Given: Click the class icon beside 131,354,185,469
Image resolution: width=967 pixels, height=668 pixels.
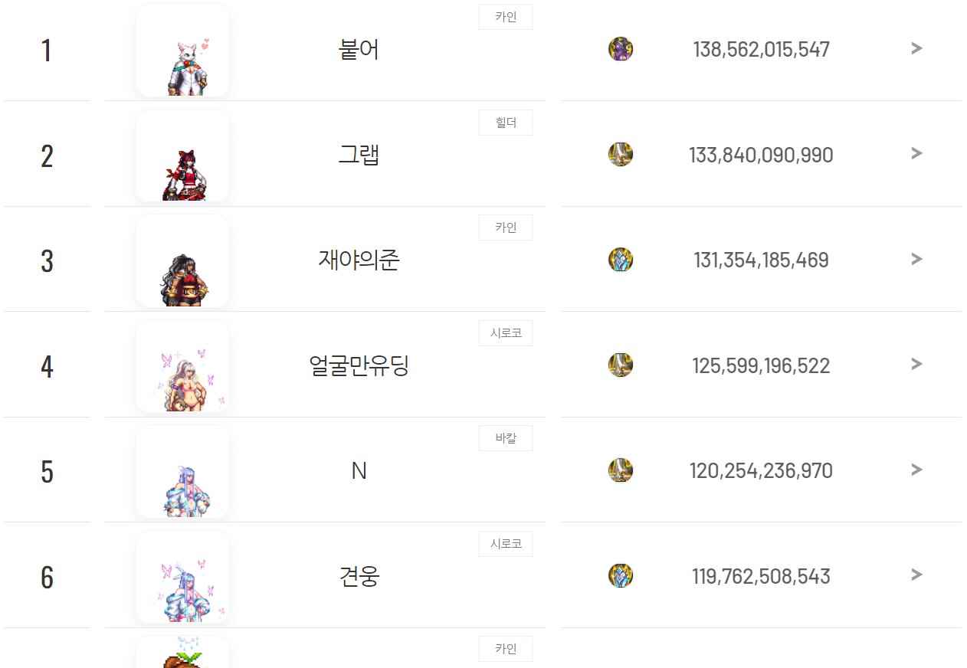Looking at the screenshot, I should pos(621,260).
